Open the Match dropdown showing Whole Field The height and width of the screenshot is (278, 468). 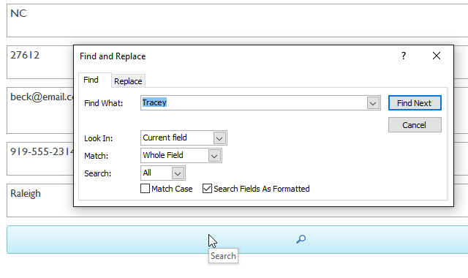(x=214, y=156)
